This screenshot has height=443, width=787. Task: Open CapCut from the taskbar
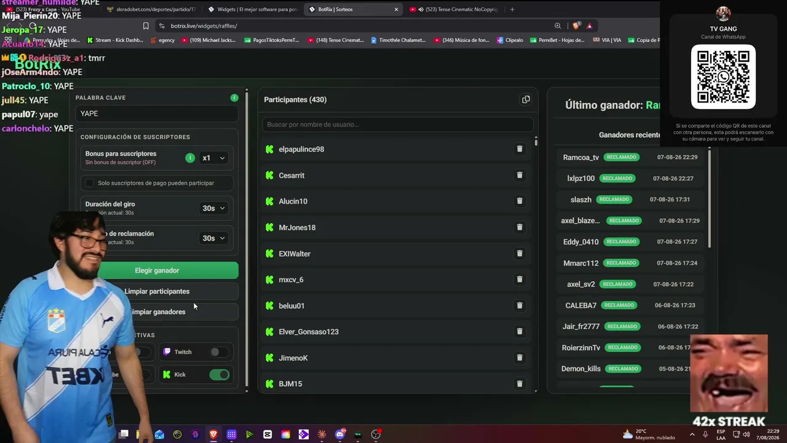267,434
